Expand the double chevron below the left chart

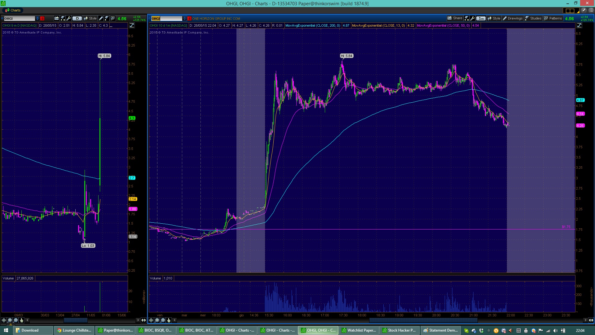coord(10,325)
